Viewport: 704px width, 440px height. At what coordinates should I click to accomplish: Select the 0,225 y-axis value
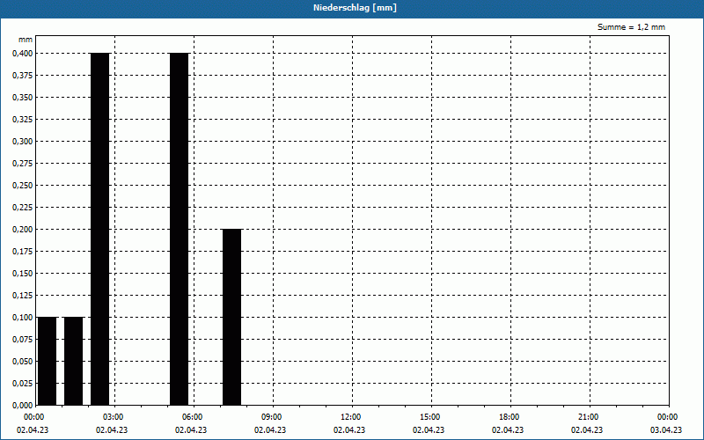coord(23,208)
